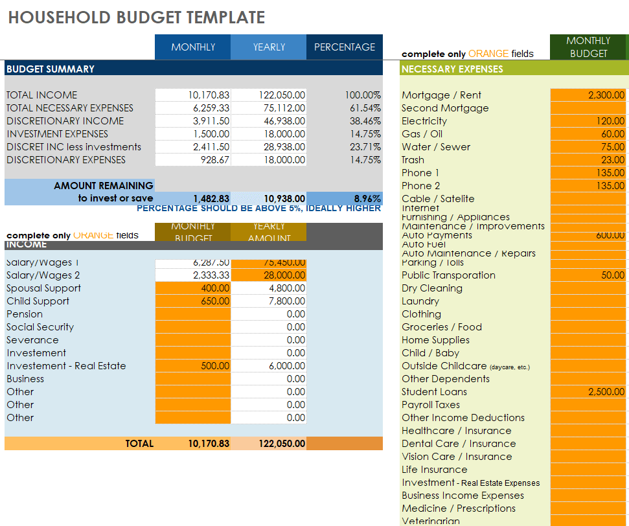This screenshot has width=629, height=526.
Task: Click amount remaining monthly 1,482.83
Action: 193,199
